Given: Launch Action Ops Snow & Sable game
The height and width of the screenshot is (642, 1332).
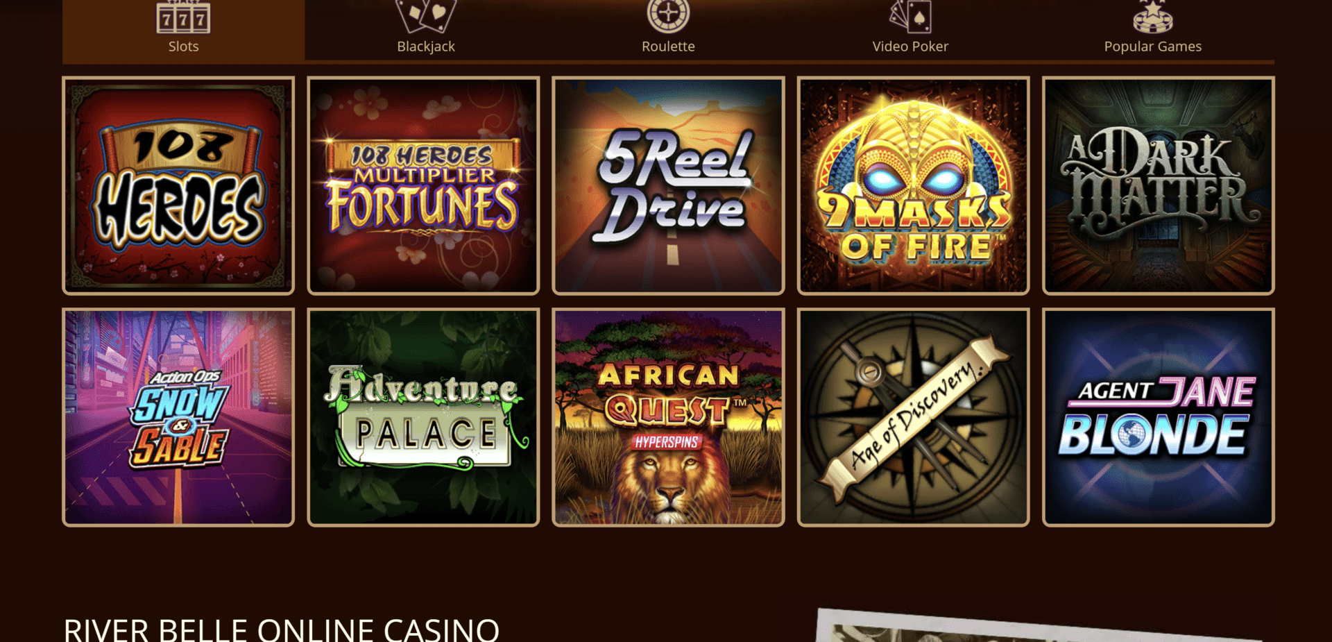Looking at the screenshot, I should pyautogui.click(x=178, y=417).
